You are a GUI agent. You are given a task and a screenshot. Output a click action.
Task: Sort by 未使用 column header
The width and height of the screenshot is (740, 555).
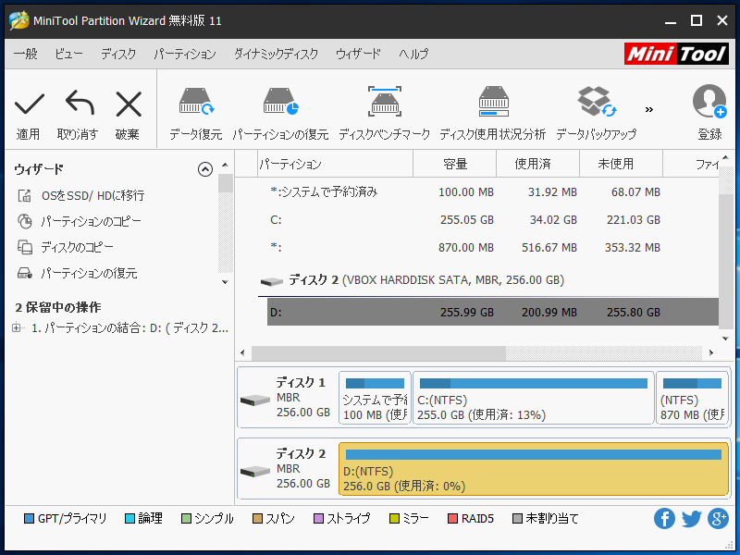(x=621, y=164)
